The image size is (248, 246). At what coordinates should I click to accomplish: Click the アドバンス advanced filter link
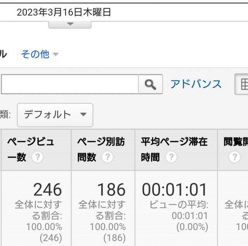(196, 84)
